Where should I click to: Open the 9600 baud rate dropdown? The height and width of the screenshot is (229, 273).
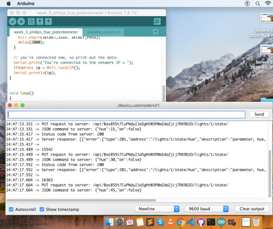click(x=207, y=209)
